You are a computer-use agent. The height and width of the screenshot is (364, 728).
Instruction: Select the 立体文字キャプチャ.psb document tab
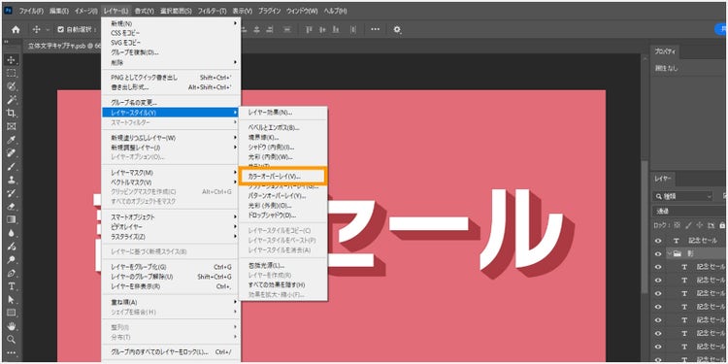tap(62, 47)
